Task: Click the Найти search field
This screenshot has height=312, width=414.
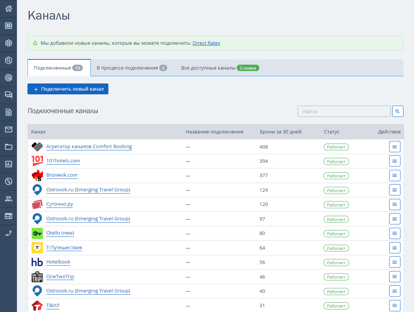Action: (x=344, y=111)
